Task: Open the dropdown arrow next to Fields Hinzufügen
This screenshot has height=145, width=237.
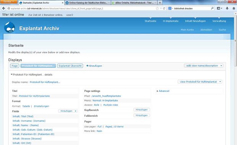Action: (76, 111)
